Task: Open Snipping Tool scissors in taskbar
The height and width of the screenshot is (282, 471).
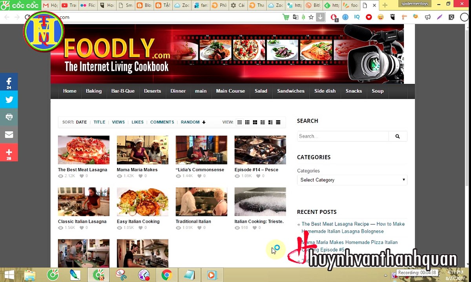Action: (x=121, y=275)
